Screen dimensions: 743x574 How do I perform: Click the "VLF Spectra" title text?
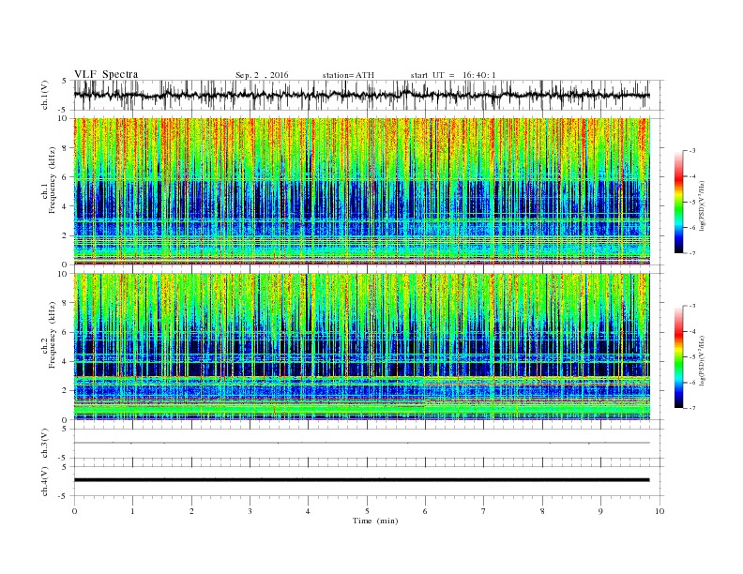pos(106,74)
